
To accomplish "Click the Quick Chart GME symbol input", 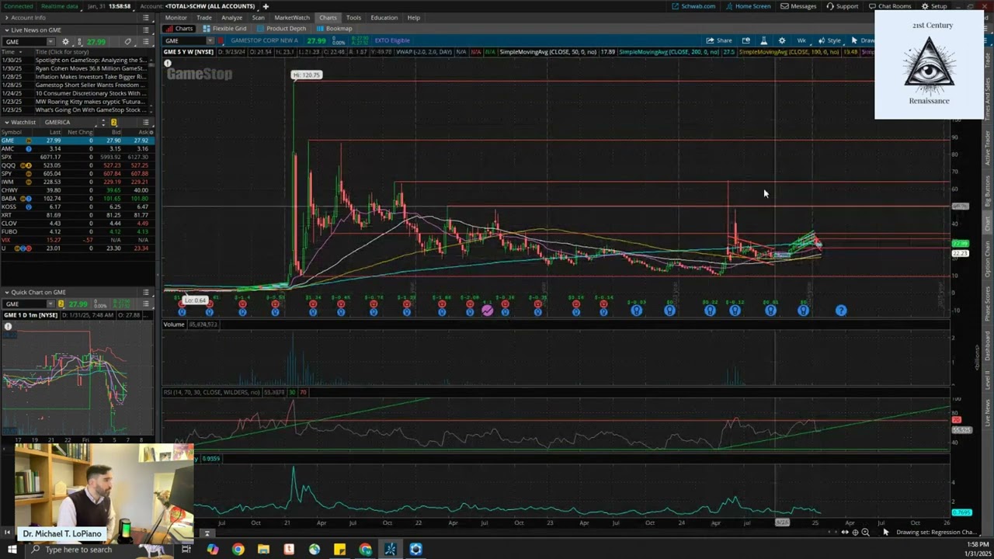I will tap(23, 304).
